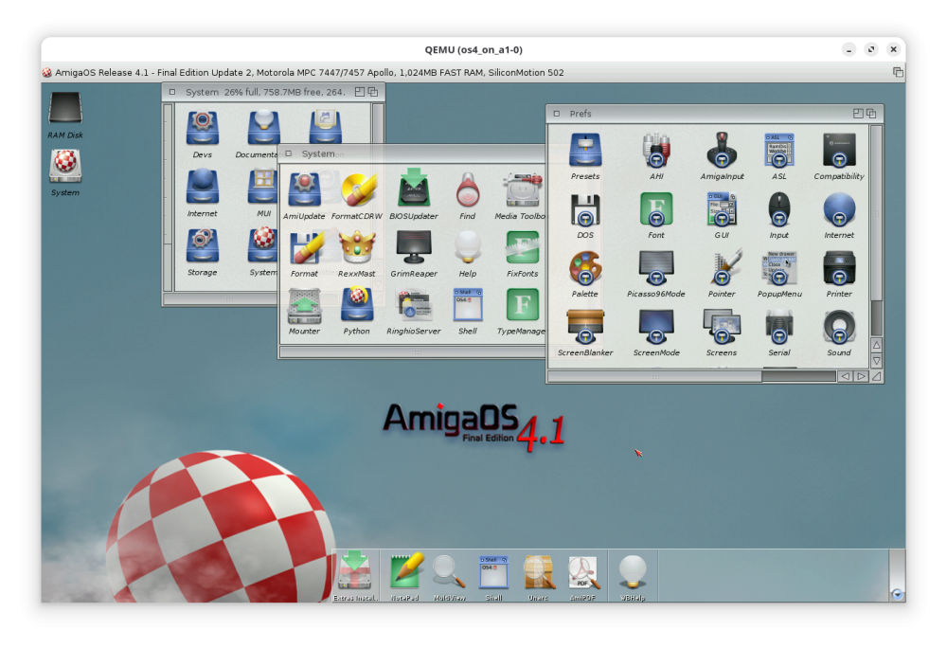
Task: Toggle the Prefs window zoom gadget
Action: (858, 114)
